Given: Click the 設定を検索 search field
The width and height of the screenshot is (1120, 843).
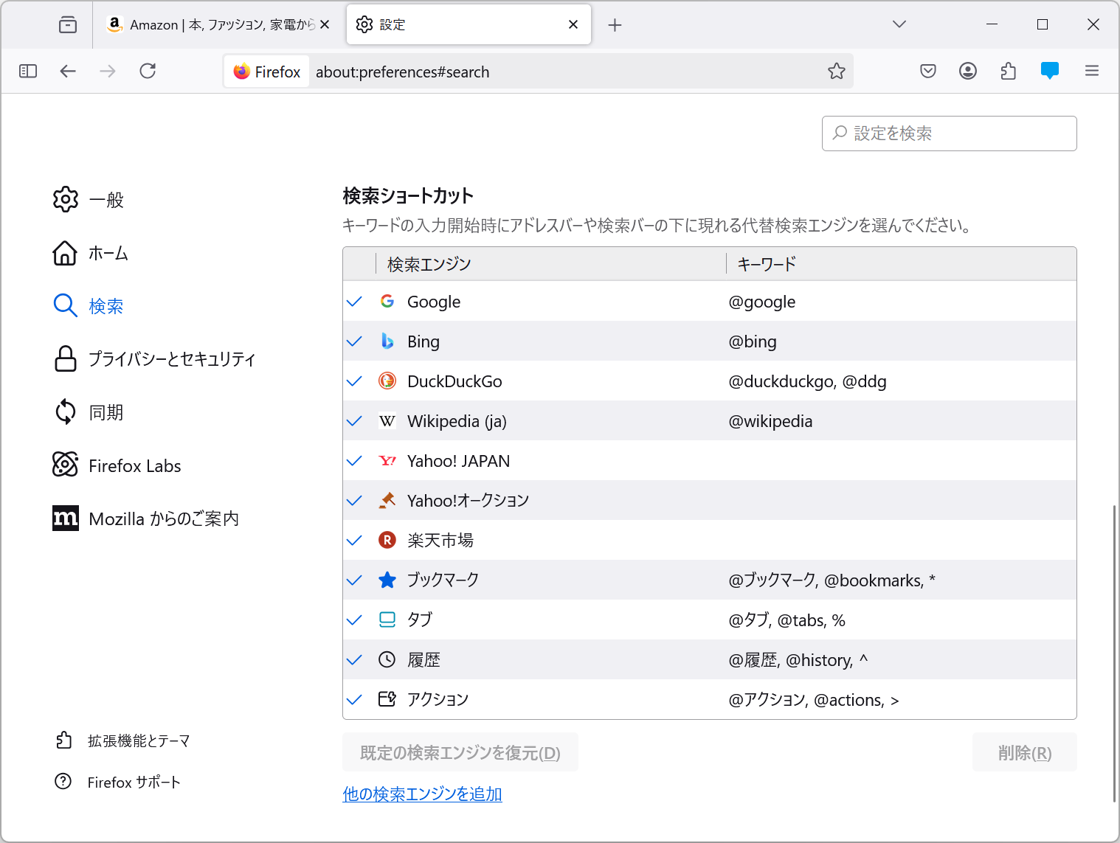Looking at the screenshot, I should coord(949,133).
